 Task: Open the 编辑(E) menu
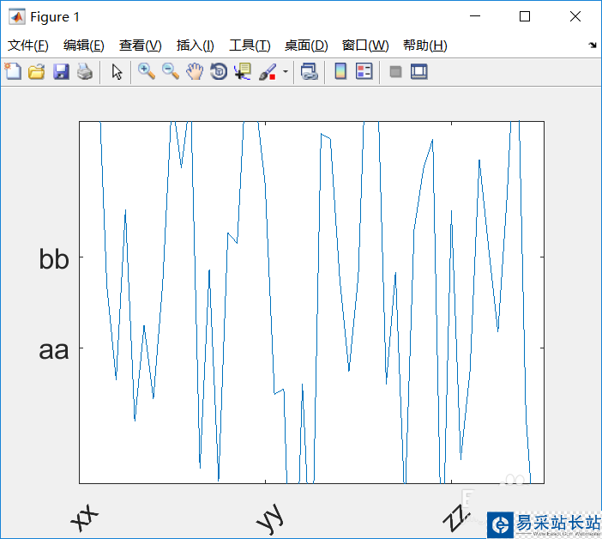coord(84,45)
